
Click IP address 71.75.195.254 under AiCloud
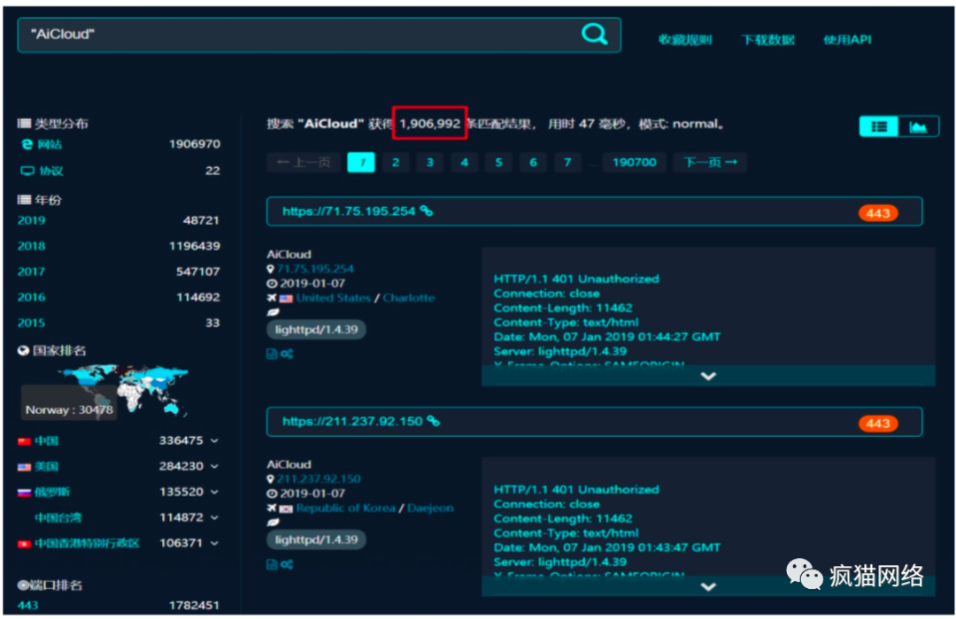(x=315, y=269)
